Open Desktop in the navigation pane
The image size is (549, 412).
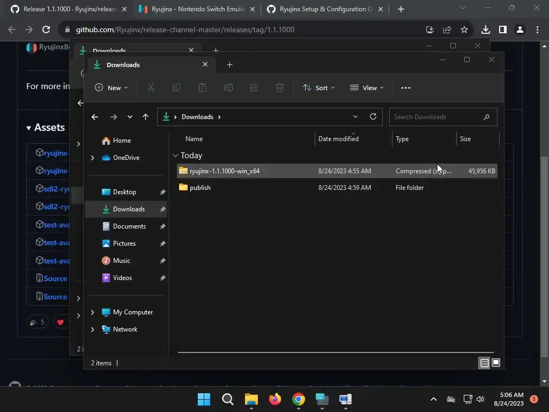(x=124, y=192)
